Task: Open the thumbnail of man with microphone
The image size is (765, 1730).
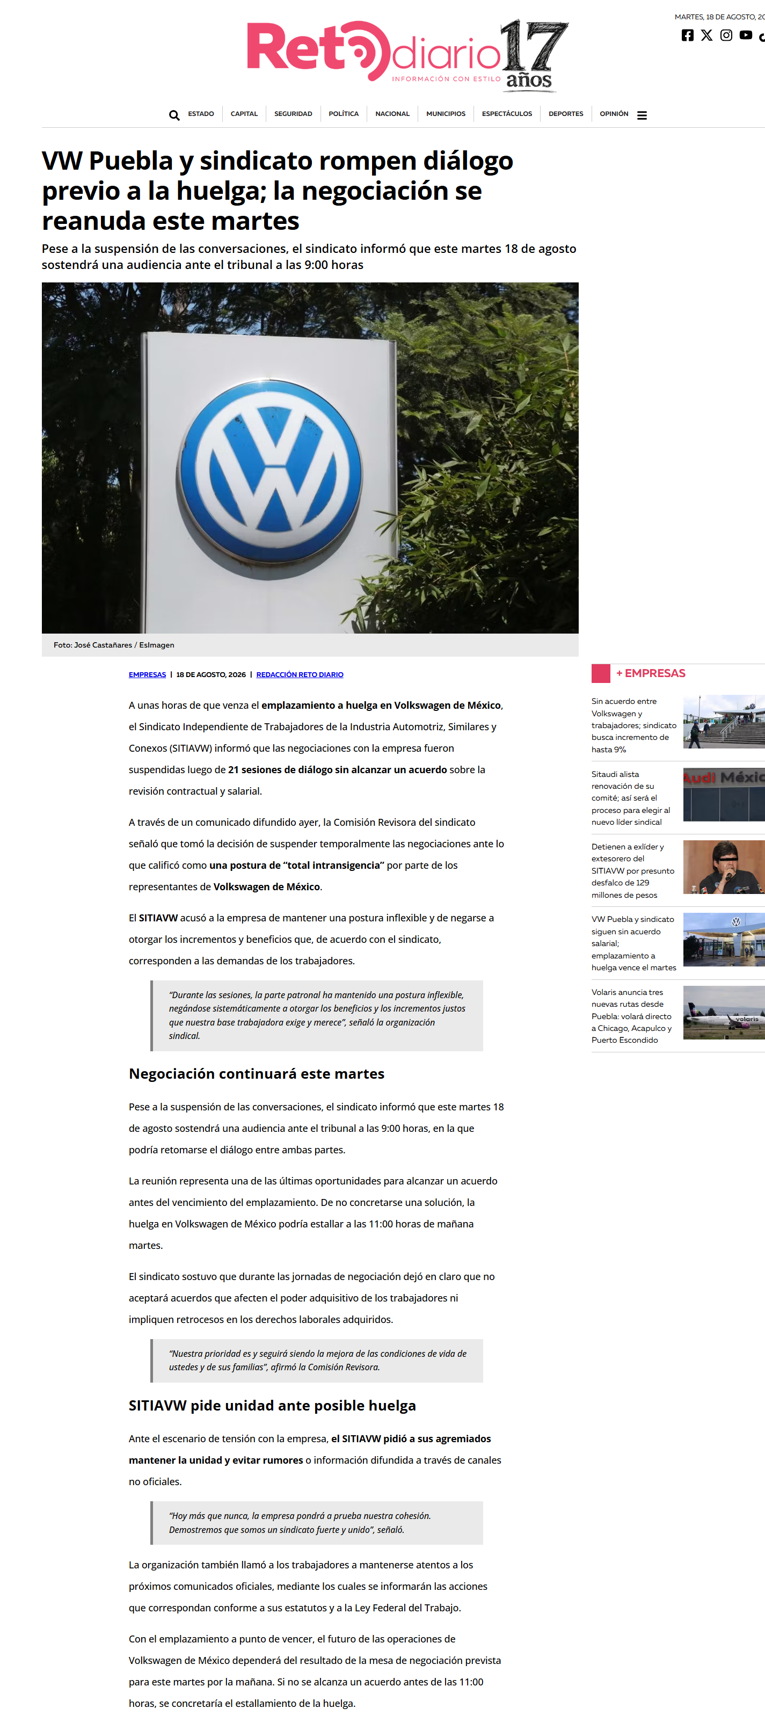Action: pos(724,867)
